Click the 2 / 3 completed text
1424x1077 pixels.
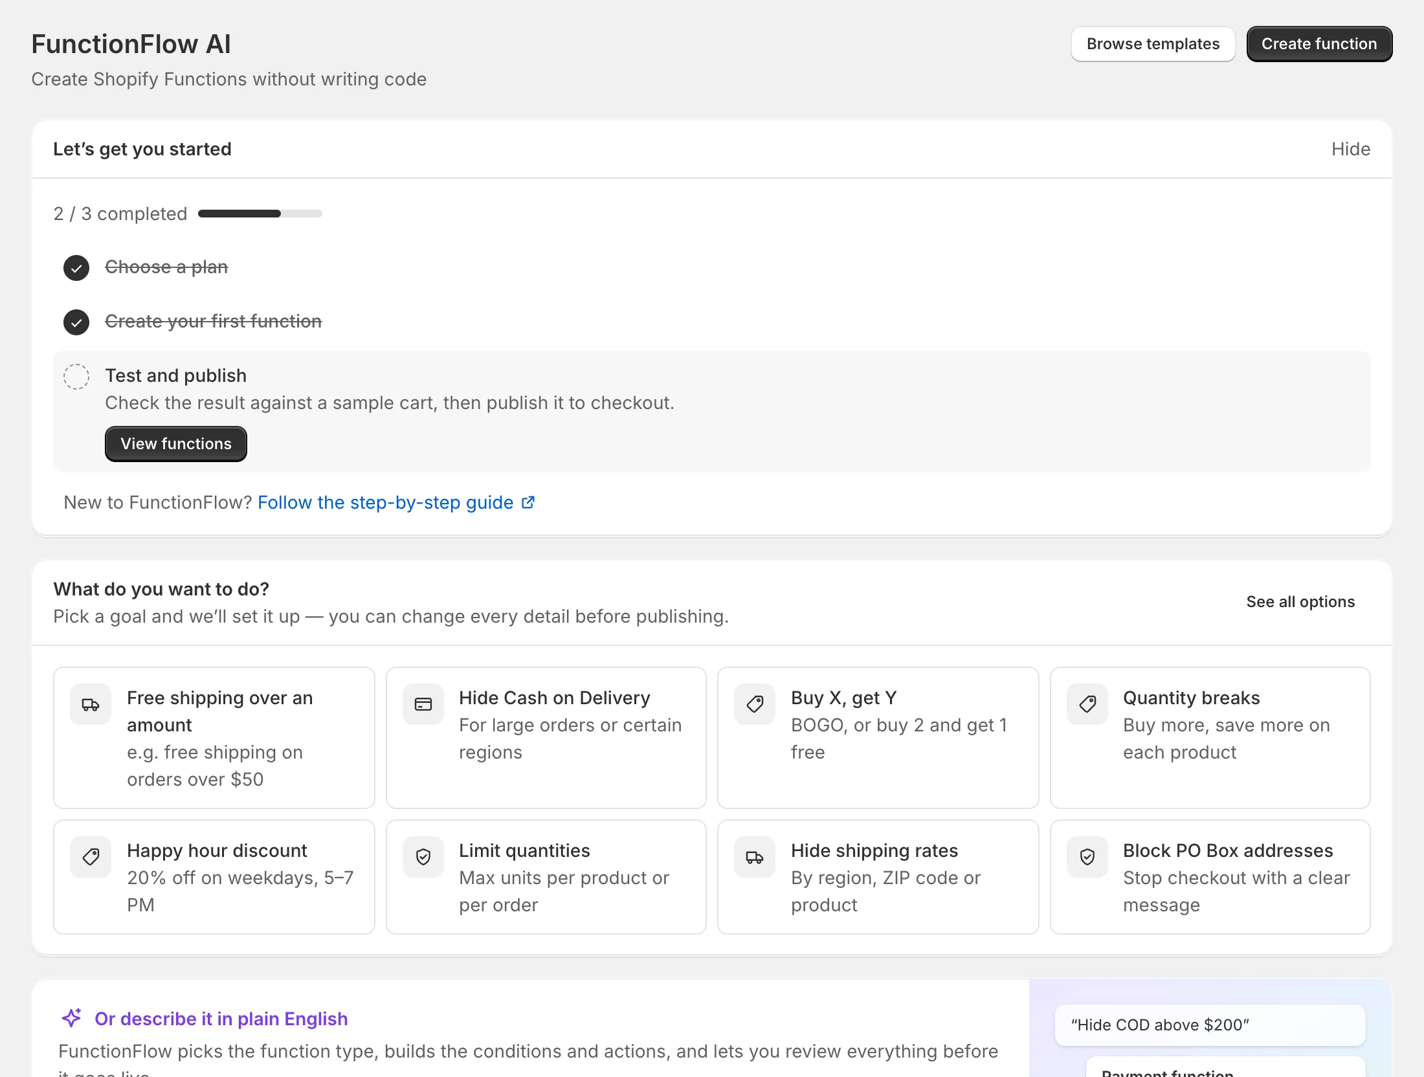tap(120, 214)
